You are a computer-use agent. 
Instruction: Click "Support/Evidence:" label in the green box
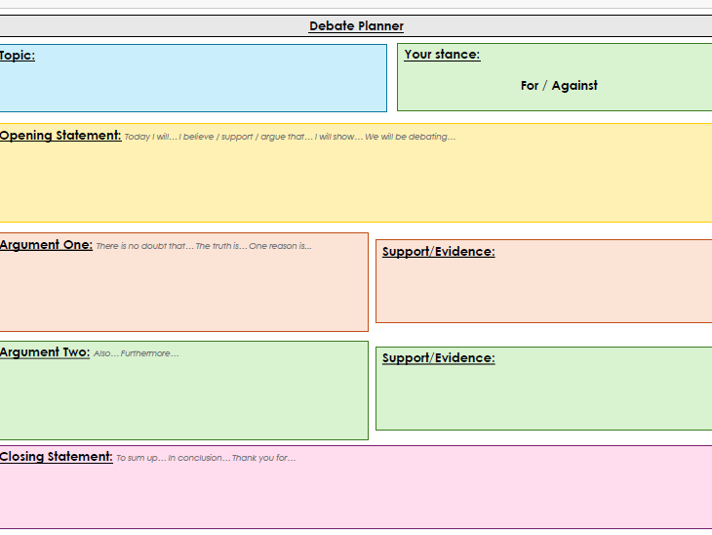coord(438,358)
